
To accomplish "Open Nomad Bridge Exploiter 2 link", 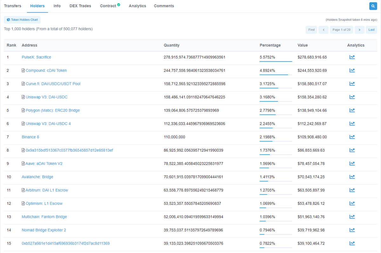I will click(x=44, y=230).
